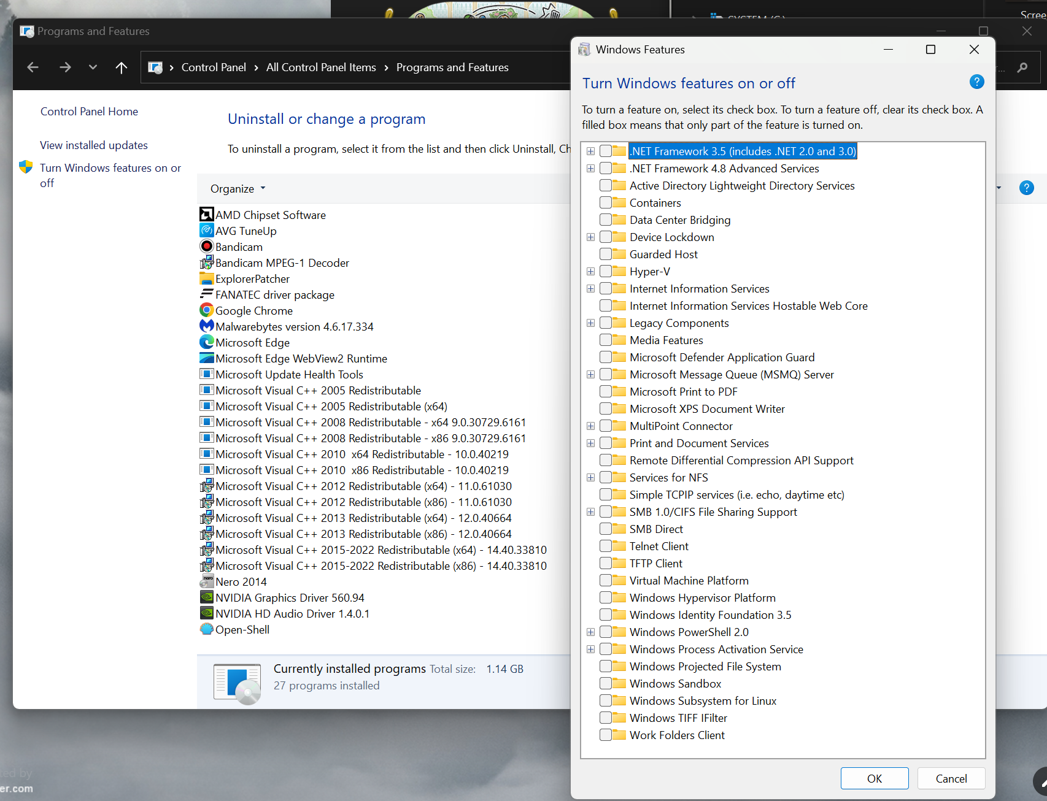This screenshot has height=801, width=1047.
Task: Click the Malwarebytes program icon
Action: tap(207, 326)
